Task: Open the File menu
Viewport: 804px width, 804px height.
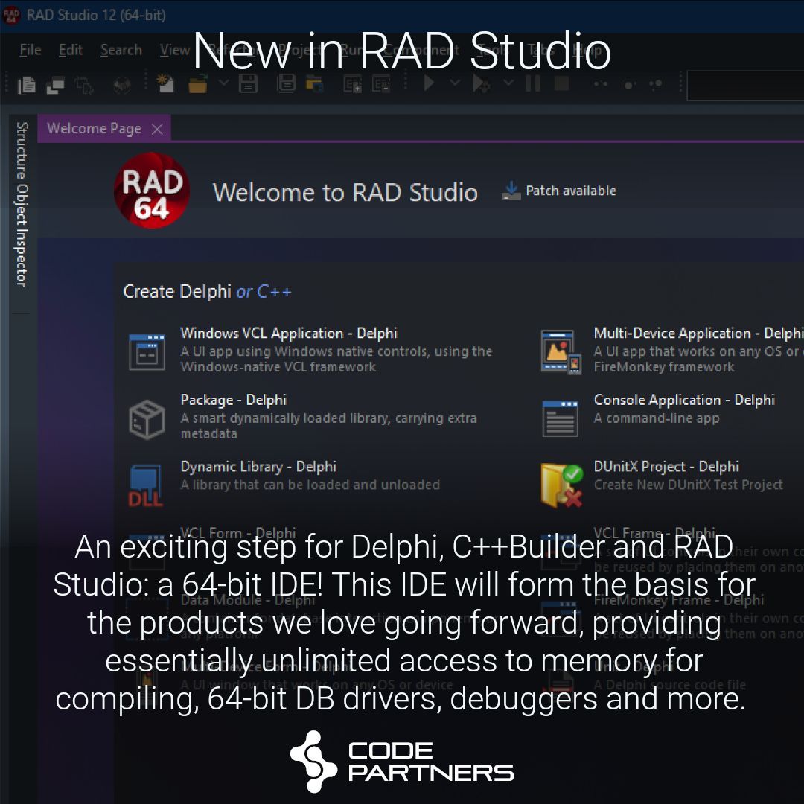Action: [x=30, y=50]
